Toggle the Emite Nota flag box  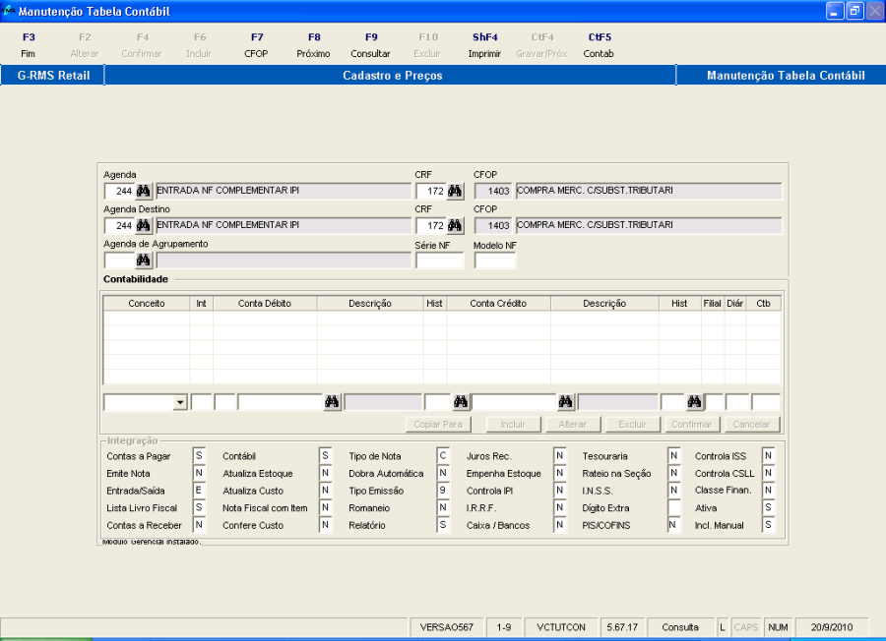click(199, 474)
